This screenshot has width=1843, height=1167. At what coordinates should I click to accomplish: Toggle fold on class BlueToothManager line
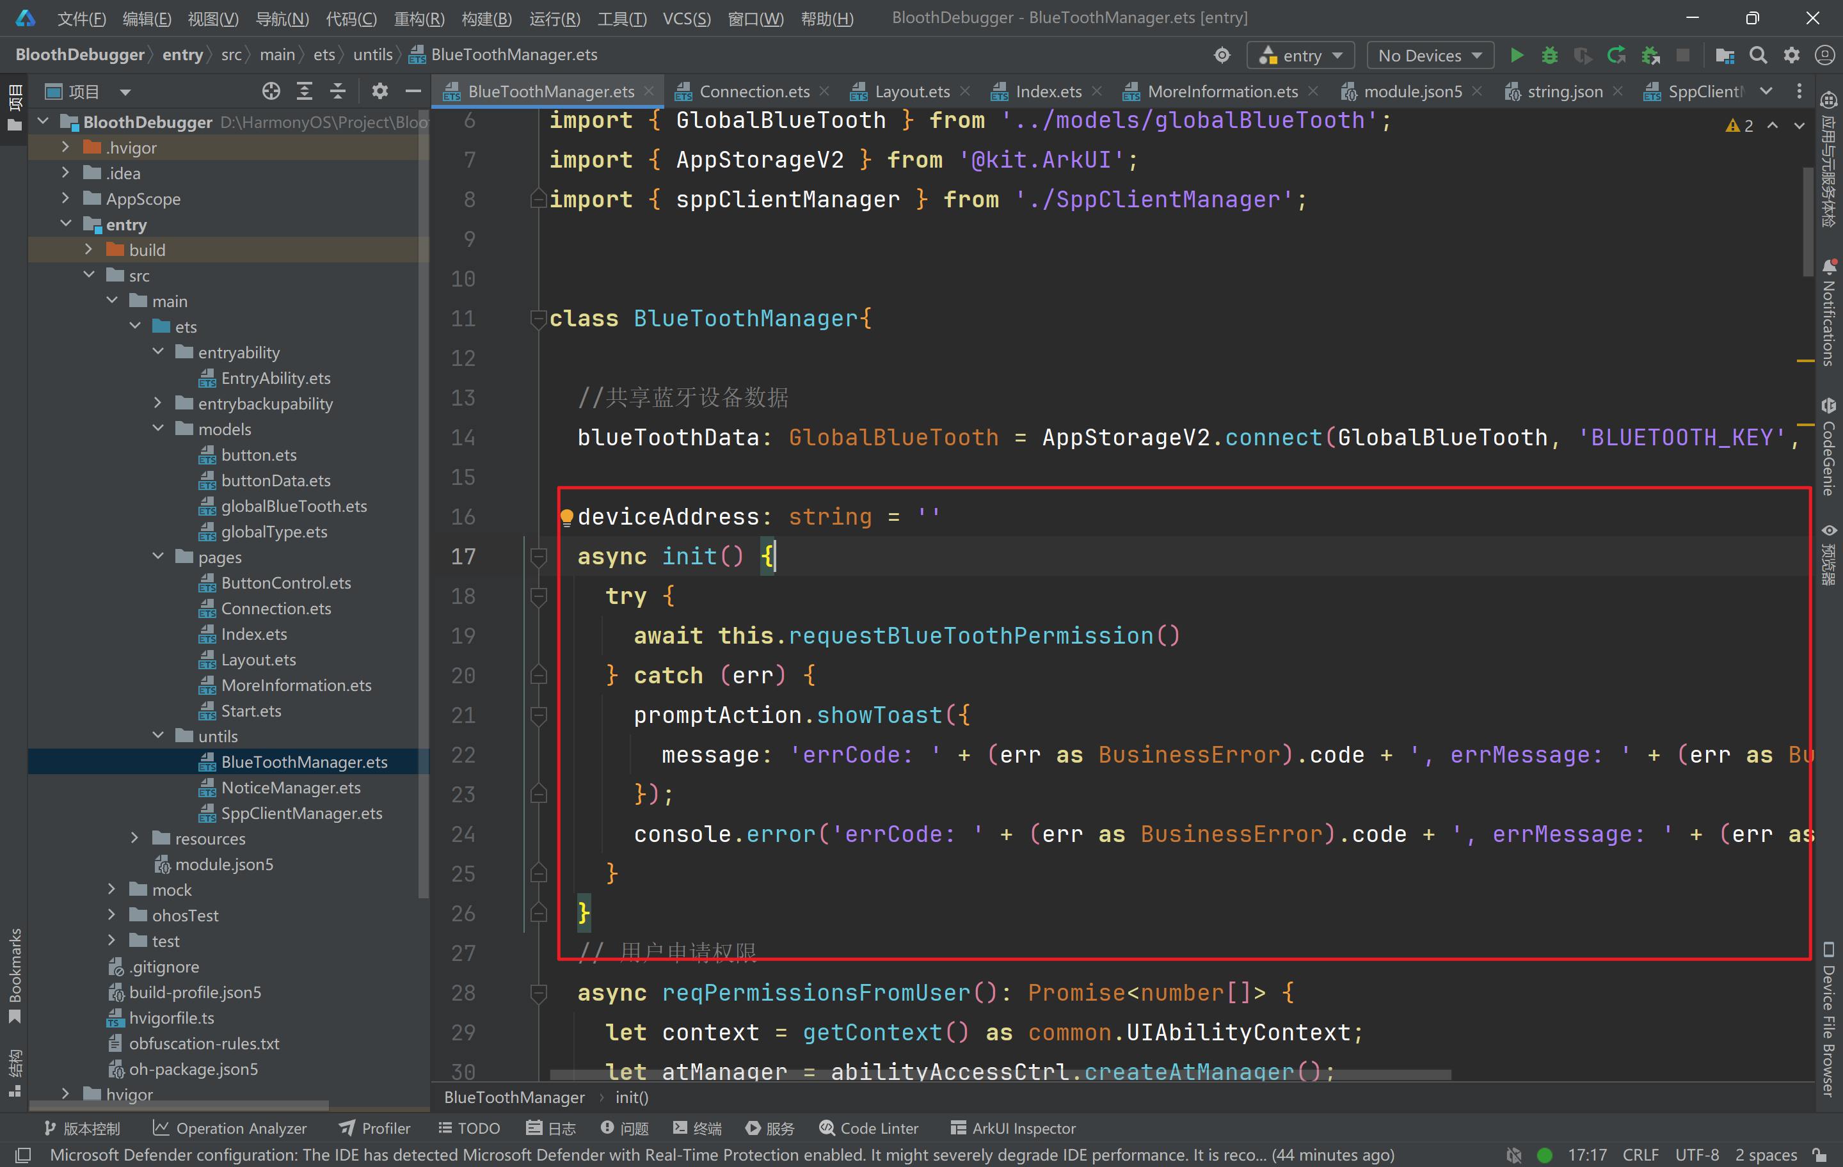539,319
